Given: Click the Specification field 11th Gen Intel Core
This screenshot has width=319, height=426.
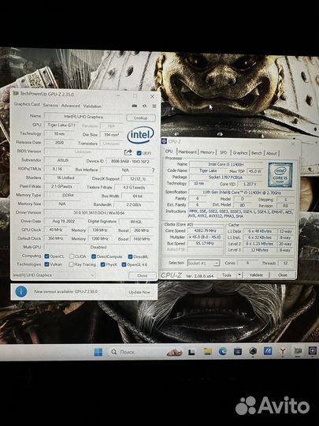Looking at the screenshot, I should point(242,192).
